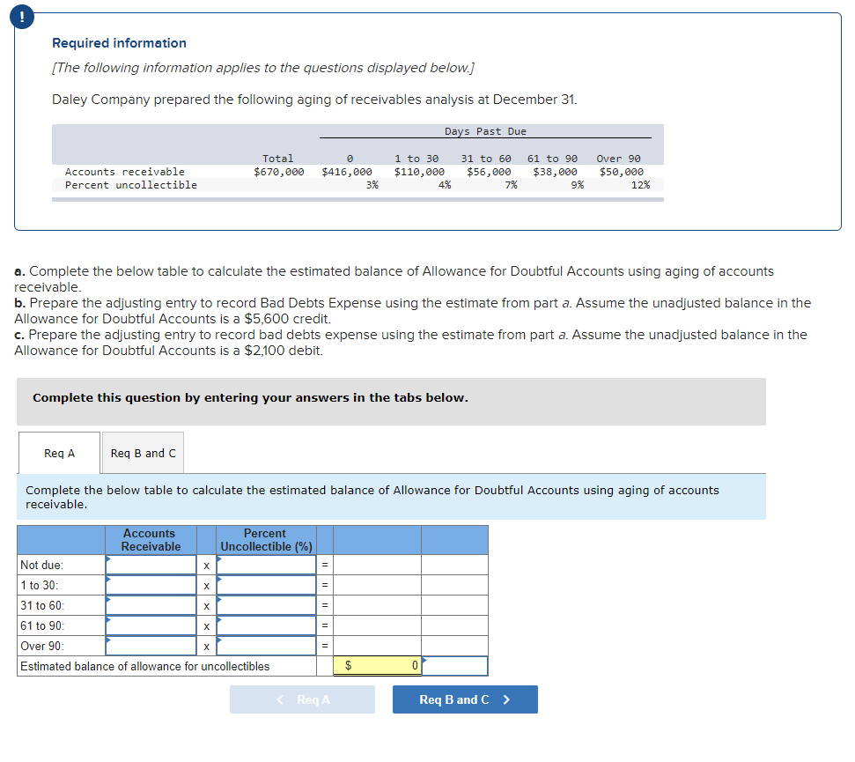Viewport: 855px width, 762px height.
Task: Click the yellow estimated balance total cell
Action: (x=377, y=665)
